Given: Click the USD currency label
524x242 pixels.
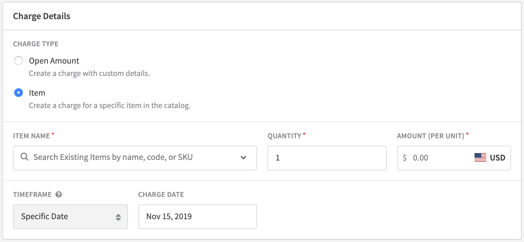Looking at the screenshot, I should 497,158.
